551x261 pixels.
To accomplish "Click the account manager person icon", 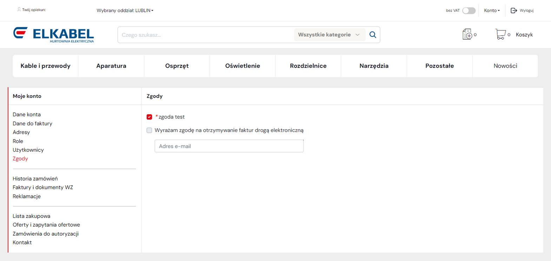I will pyautogui.click(x=19, y=10).
